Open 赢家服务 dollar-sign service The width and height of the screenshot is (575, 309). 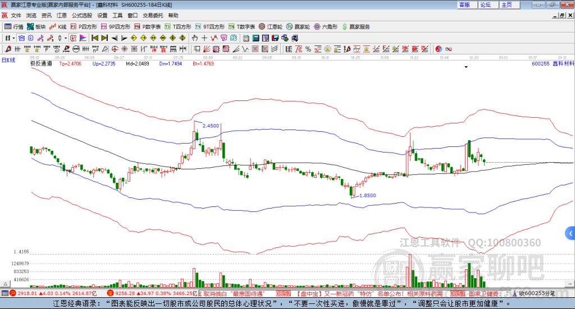click(x=355, y=27)
